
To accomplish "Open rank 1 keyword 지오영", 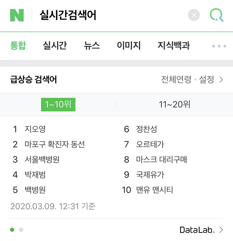I will coord(35,129).
